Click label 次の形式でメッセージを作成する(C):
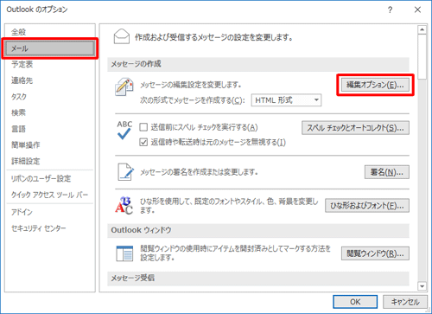 click(x=193, y=100)
